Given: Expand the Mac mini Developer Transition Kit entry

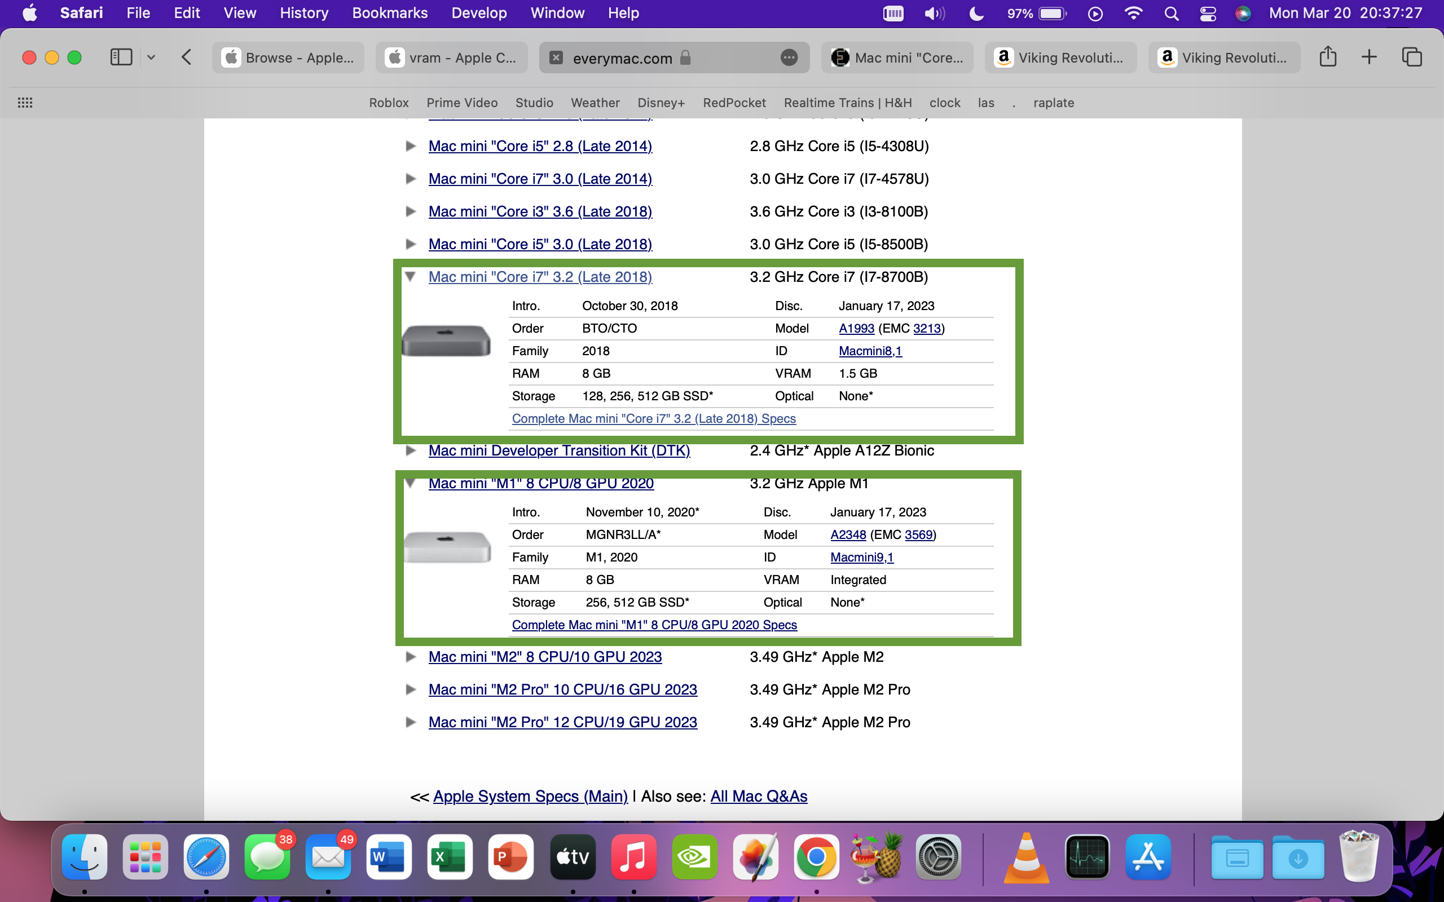Looking at the screenshot, I should (411, 451).
